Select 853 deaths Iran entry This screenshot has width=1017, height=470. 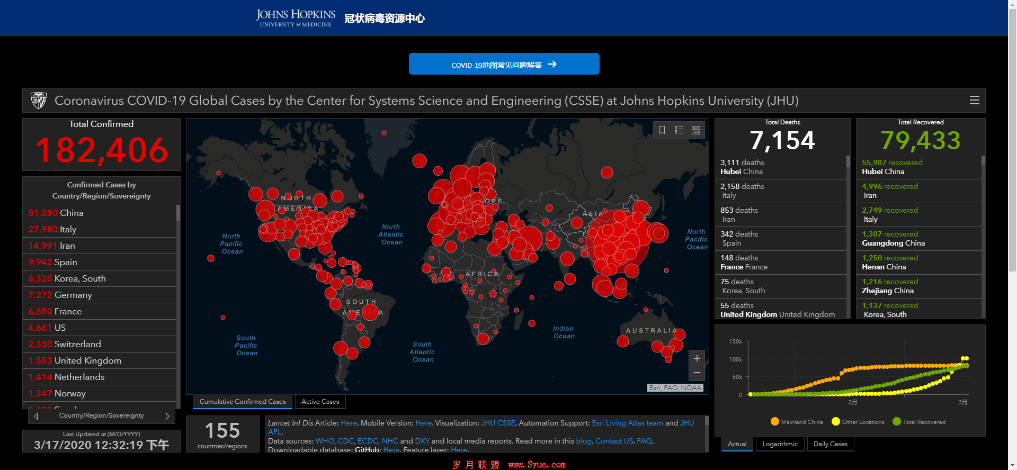[x=780, y=215]
